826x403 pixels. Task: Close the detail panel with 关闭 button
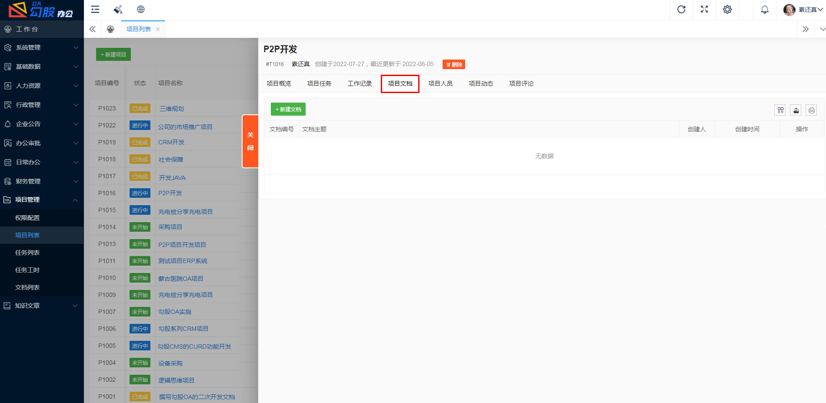point(250,141)
